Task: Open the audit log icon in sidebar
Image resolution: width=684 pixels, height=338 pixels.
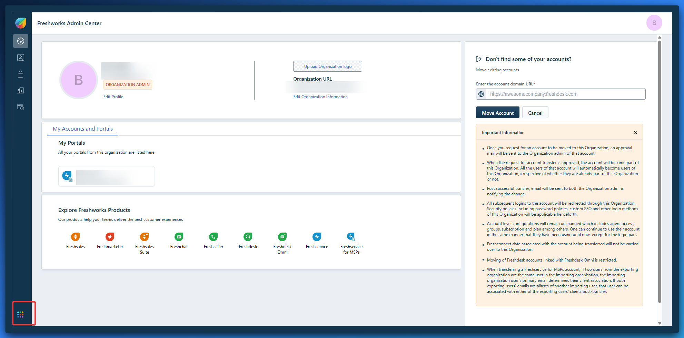Action: click(21, 107)
